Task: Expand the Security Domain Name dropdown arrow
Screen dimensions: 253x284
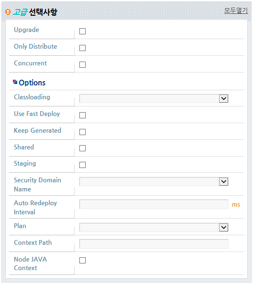Action: click(x=224, y=181)
